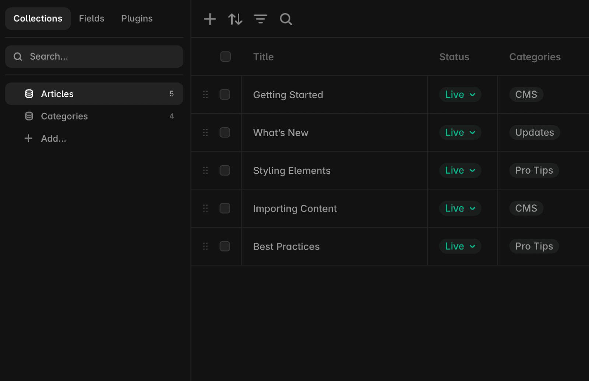Screen dimensions: 589x381
Task: Switch to the Plugins tab
Action: point(137,18)
